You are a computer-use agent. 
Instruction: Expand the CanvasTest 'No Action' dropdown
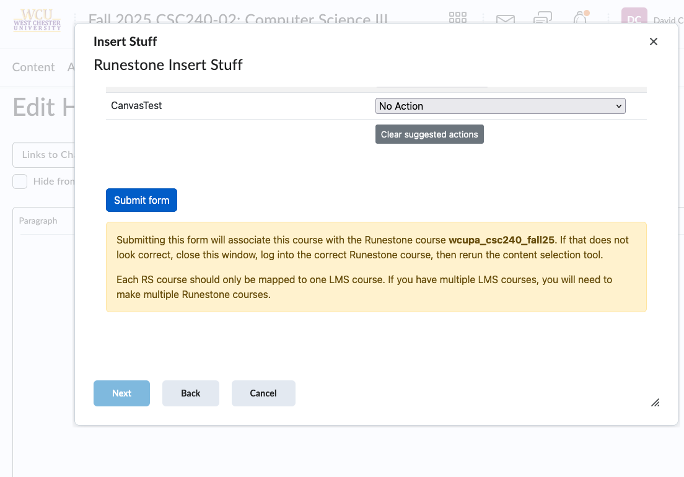point(500,106)
